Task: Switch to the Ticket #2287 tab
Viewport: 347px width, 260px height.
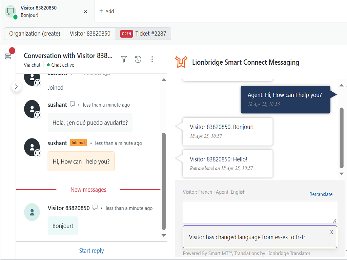Action: 143,34
